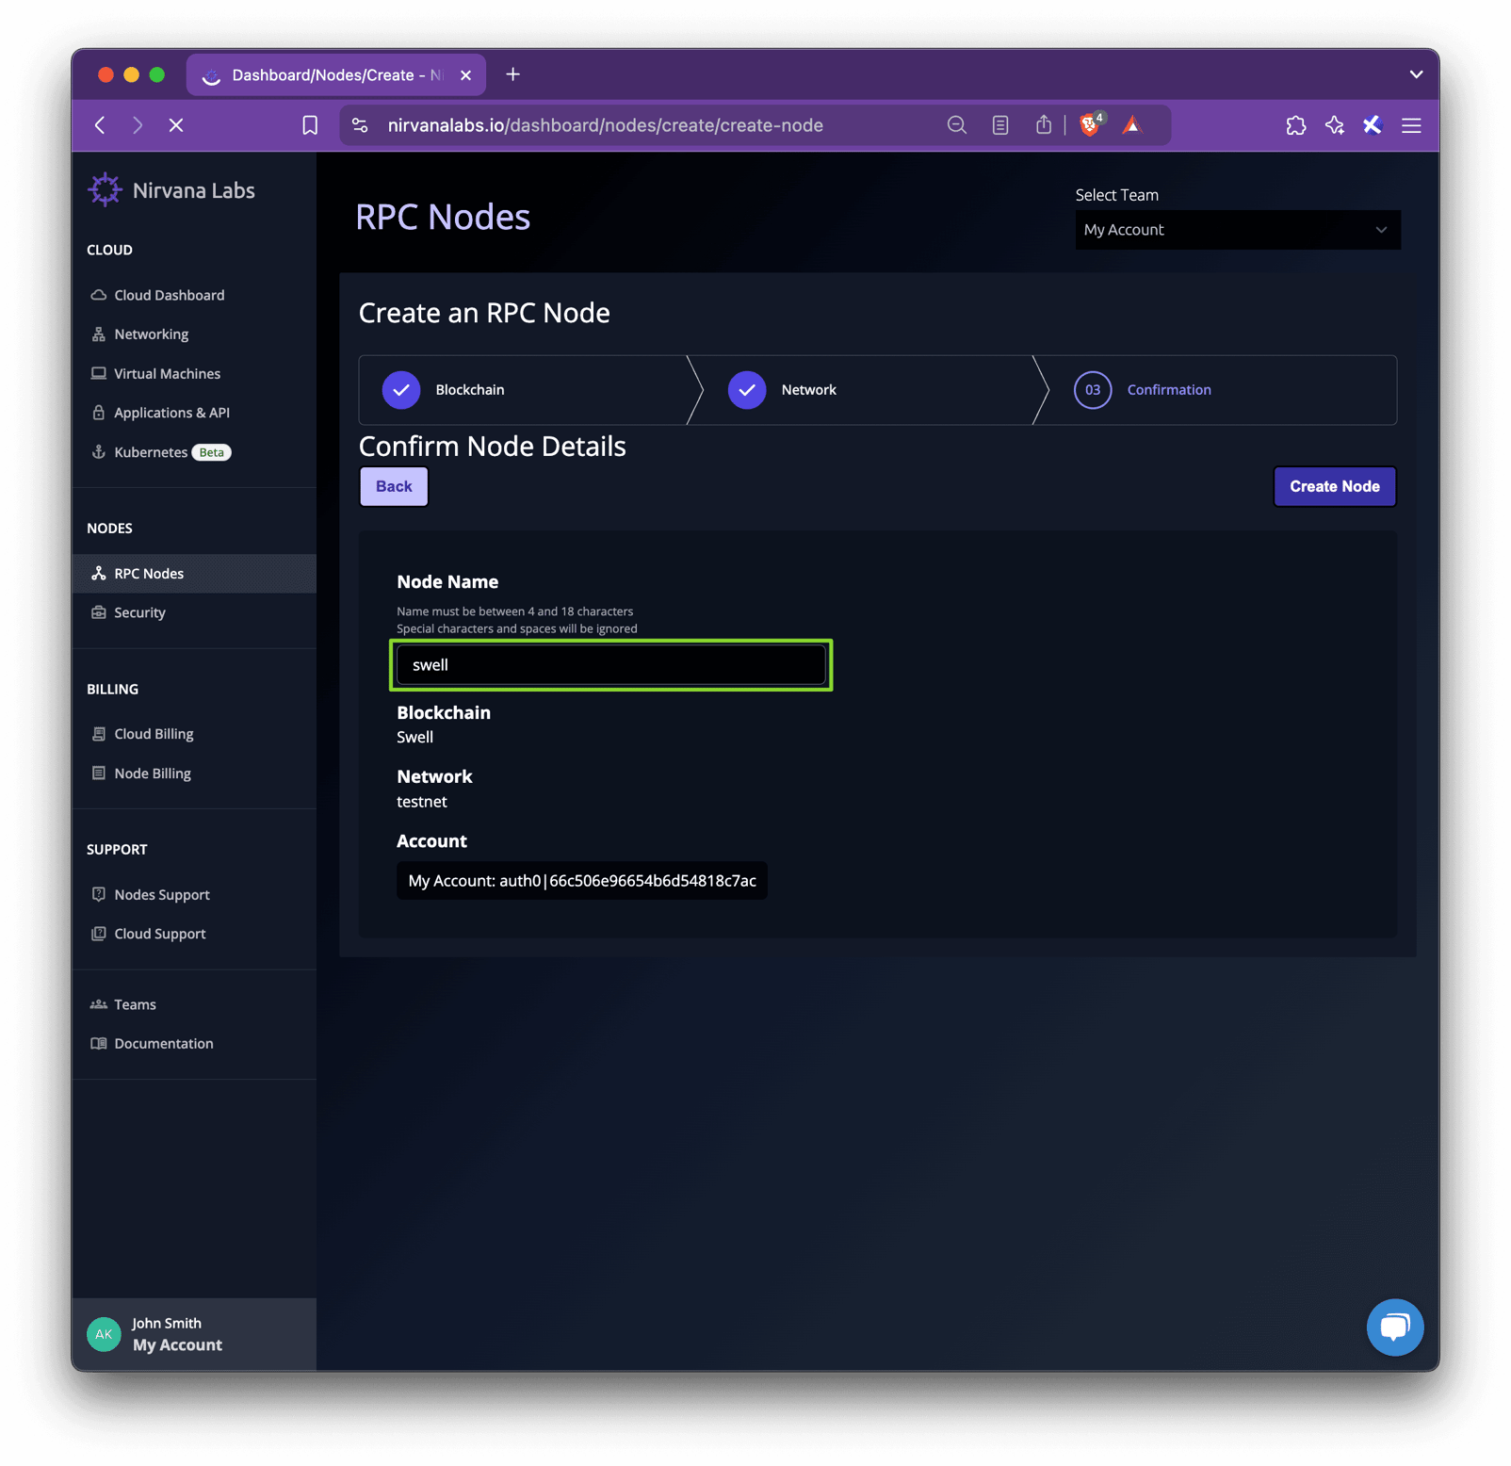Viewport: 1511px width, 1466px height.
Task: Open Documentation link in sidebar
Action: 164,1043
